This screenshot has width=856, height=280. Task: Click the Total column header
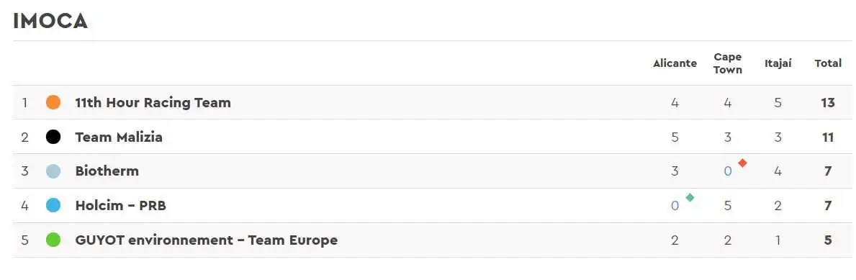point(828,63)
